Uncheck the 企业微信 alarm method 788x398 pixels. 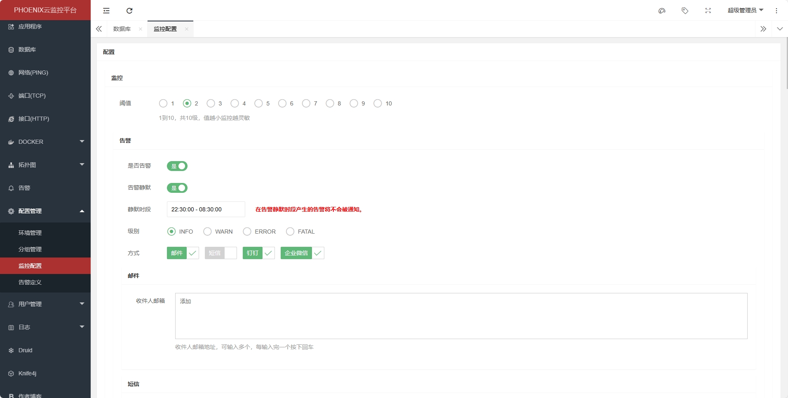coord(303,253)
